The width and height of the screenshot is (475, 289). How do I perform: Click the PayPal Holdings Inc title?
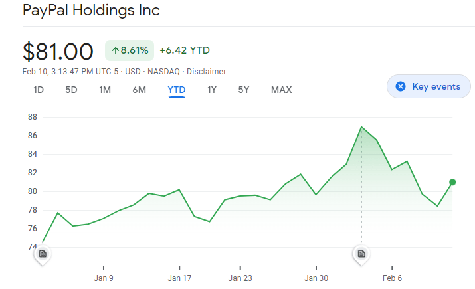coord(91,11)
